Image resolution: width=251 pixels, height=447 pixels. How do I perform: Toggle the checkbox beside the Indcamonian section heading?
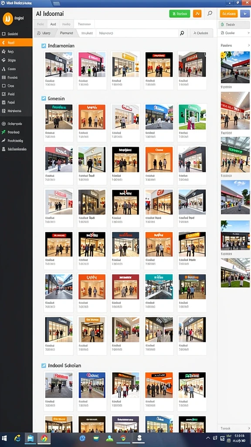click(44, 45)
